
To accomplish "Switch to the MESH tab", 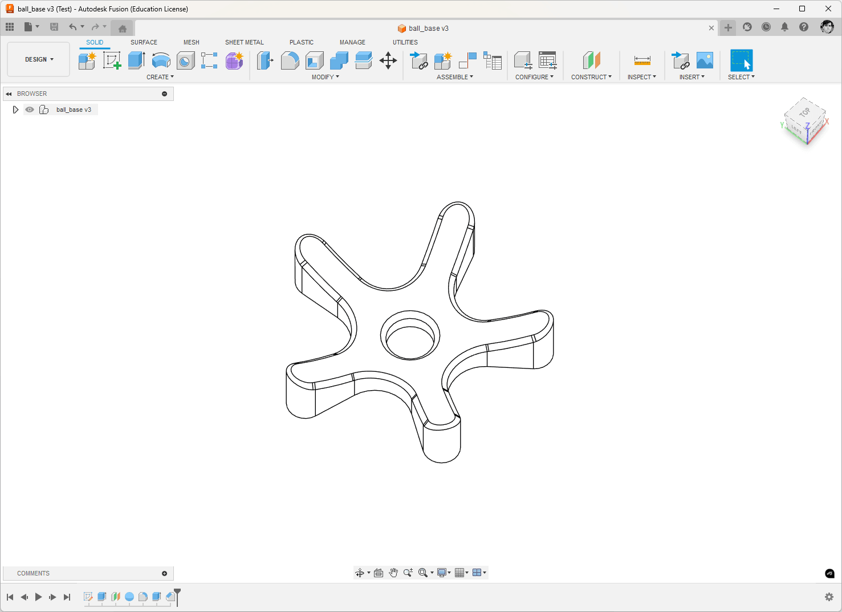I will (x=192, y=42).
